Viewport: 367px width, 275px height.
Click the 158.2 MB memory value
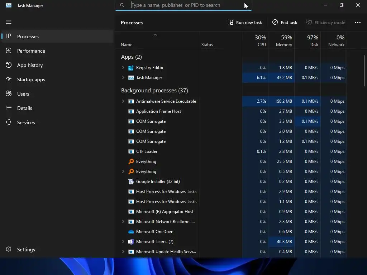[283, 101]
